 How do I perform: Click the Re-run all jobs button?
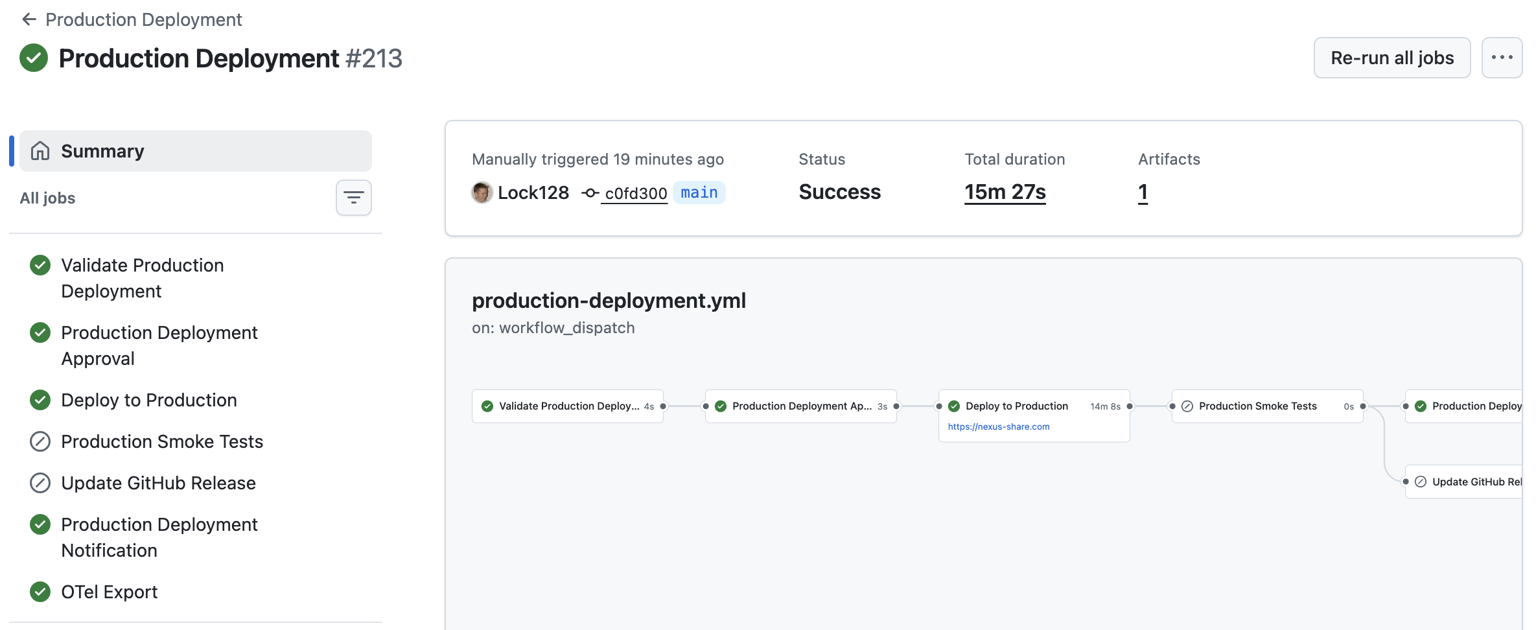tap(1391, 58)
